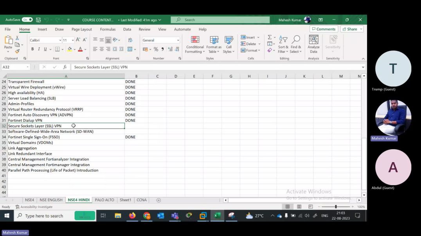This screenshot has width=421, height=236.
Task: Open Microsoft Teams from the taskbar
Action: (175, 216)
